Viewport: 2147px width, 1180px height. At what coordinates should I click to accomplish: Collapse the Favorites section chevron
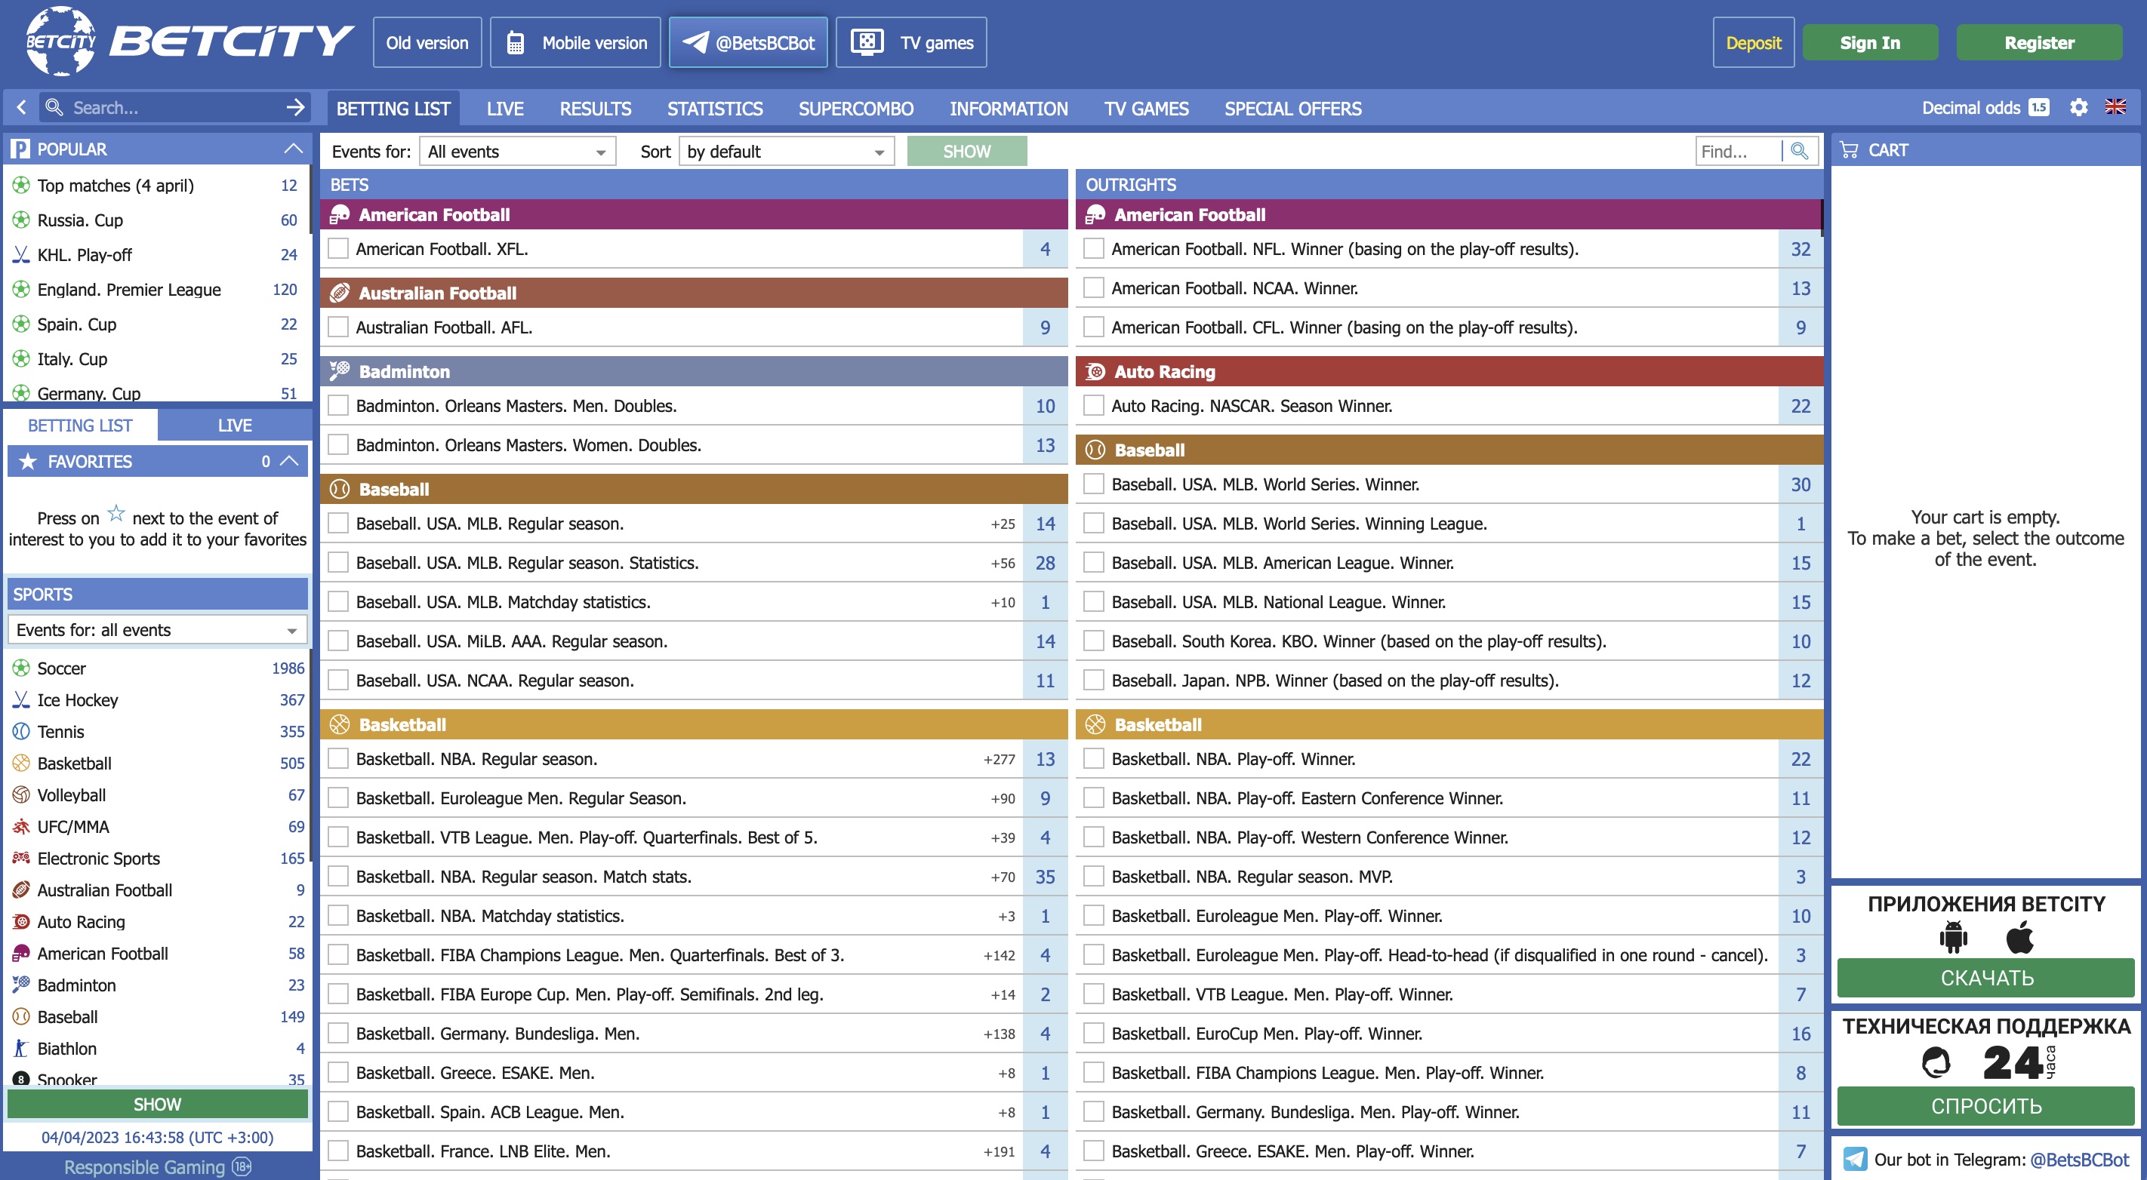tap(289, 460)
